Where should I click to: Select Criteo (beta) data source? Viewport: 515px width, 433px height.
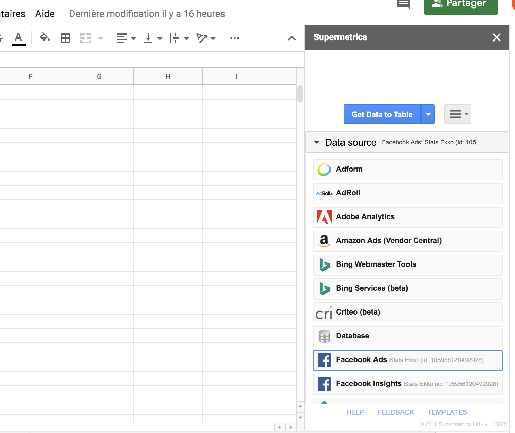click(408, 312)
